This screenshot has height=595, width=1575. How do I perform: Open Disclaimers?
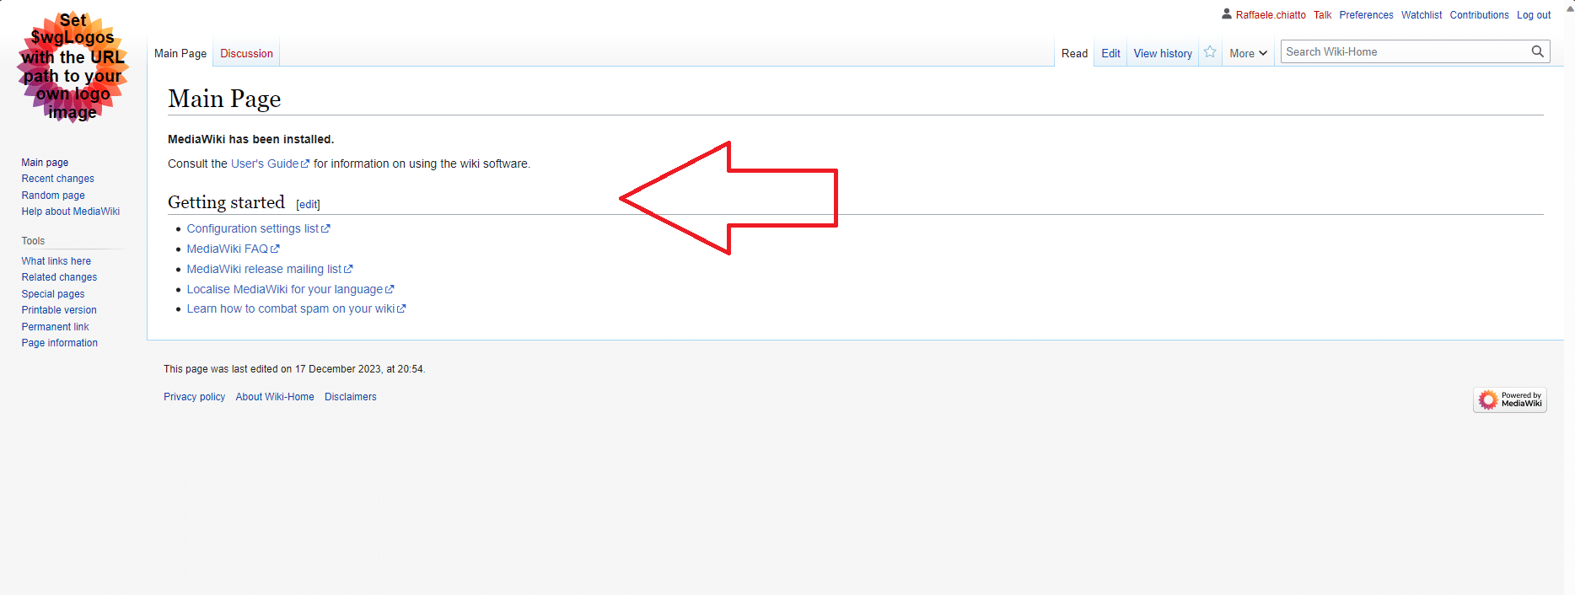coord(351,397)
